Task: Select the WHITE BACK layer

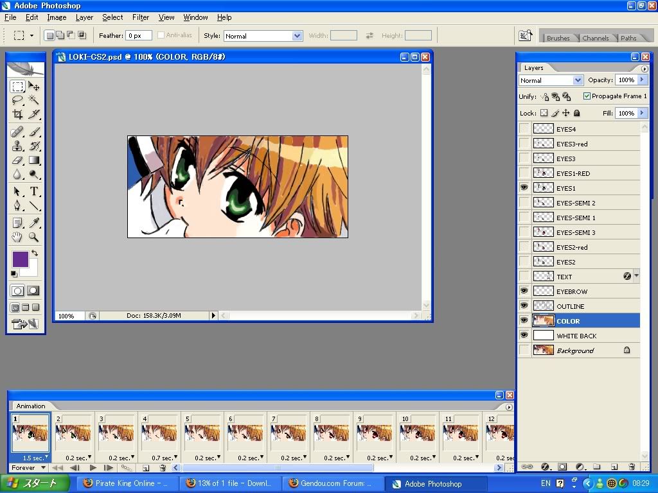Action: click(x=576, y=336)
